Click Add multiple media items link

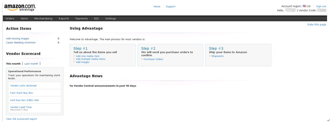point(91,59)
